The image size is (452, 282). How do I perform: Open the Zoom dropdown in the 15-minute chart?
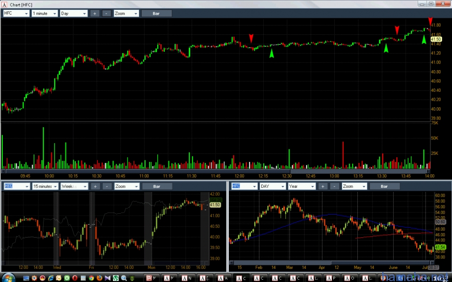[x=127, y=186]
